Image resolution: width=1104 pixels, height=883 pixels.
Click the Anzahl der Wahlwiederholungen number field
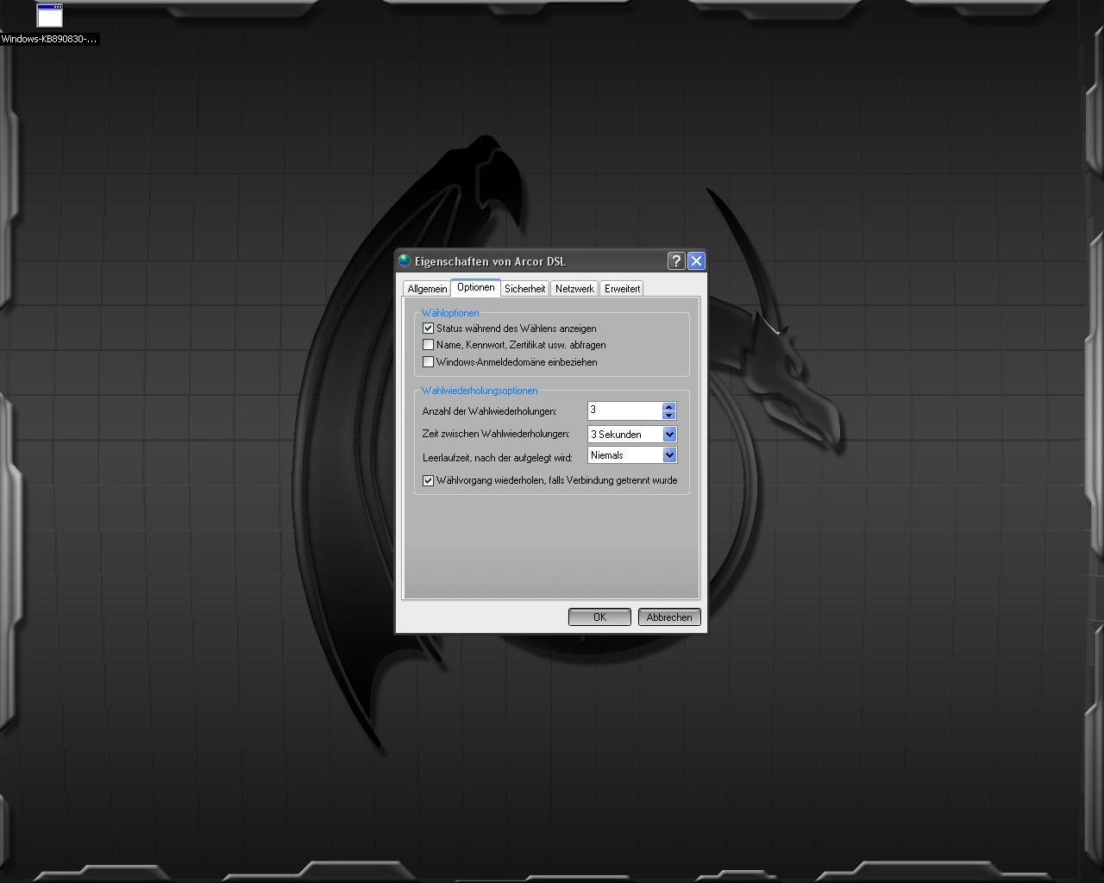click(x=624, y=410)
